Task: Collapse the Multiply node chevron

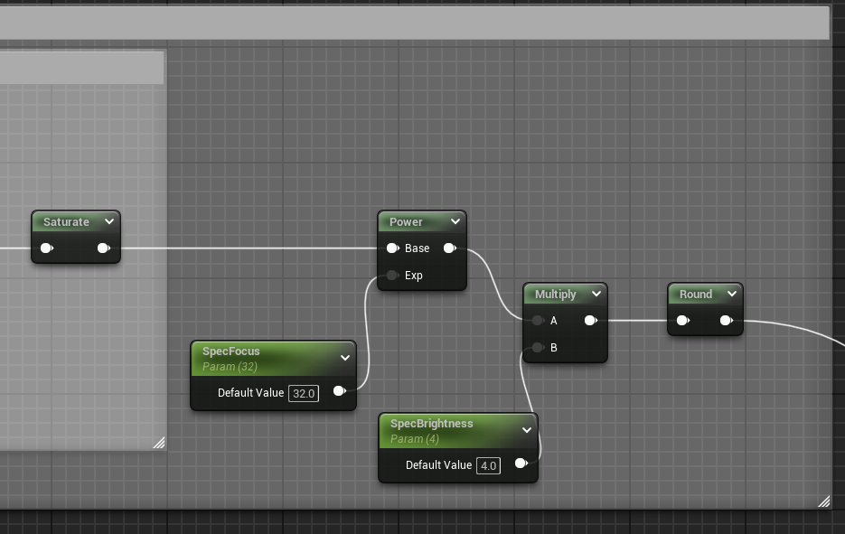Action: 596,294
